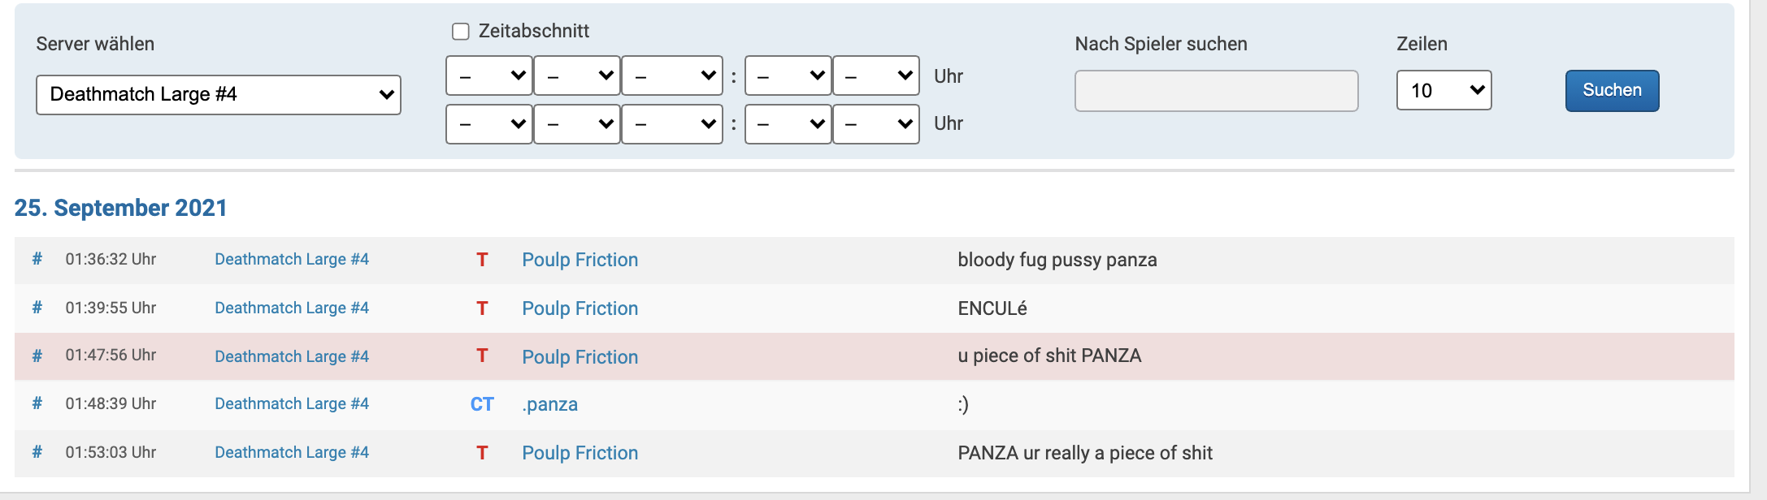Image resolution: width=1767 pixels, height=500 pixels.
Task: Click the Zeitabschnitt label text
Action: click(534, 31)
